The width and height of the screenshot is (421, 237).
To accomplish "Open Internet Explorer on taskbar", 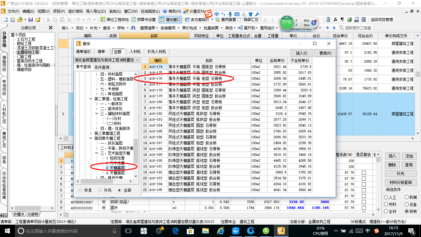I will click(221, 231).
